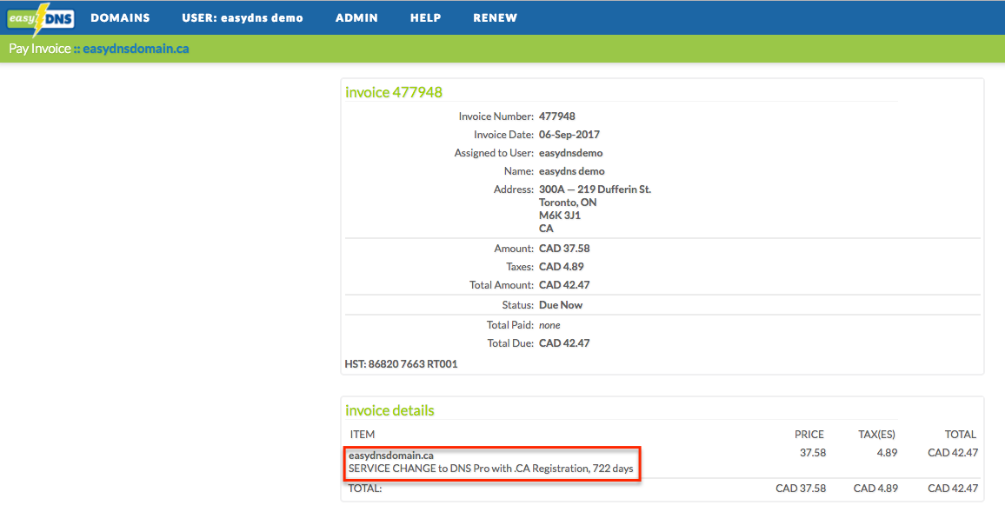Viewport: 1005px width, 512px height.
Task: Click assigned user easydnsdemo
Action: pyautogui.click(x=570, y=153)
